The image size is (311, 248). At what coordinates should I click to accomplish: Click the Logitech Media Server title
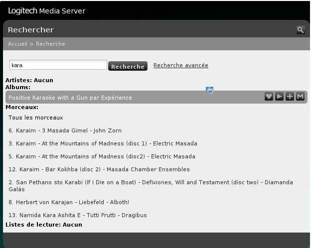47,10
